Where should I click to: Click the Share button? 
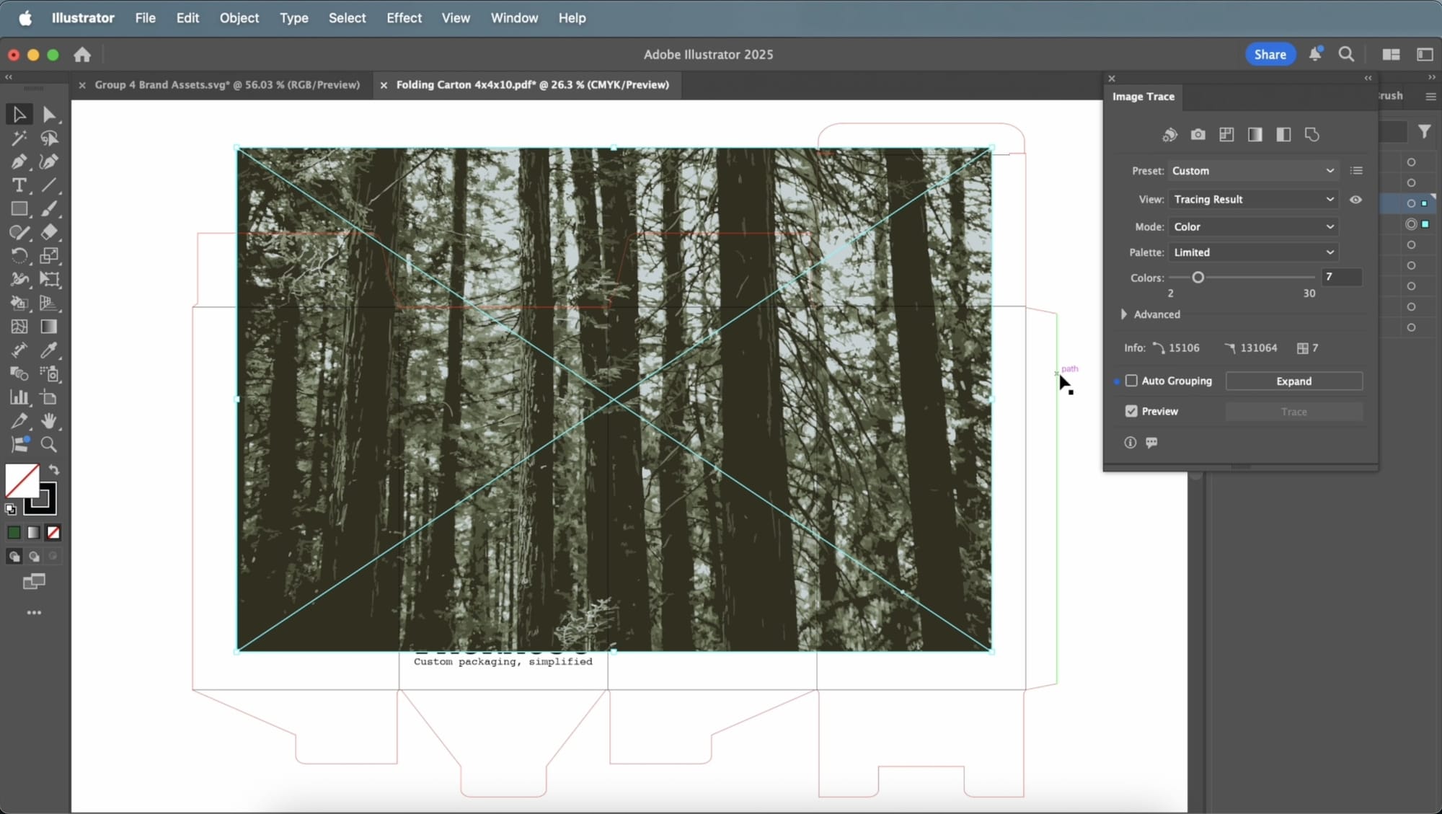tap(1270, 55)
